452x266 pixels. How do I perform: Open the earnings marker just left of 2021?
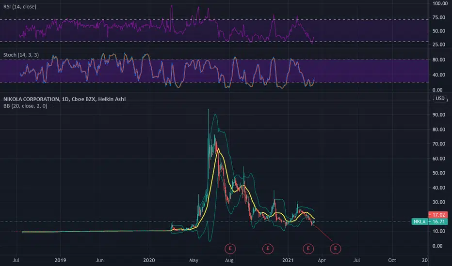[x=268, y=249]
